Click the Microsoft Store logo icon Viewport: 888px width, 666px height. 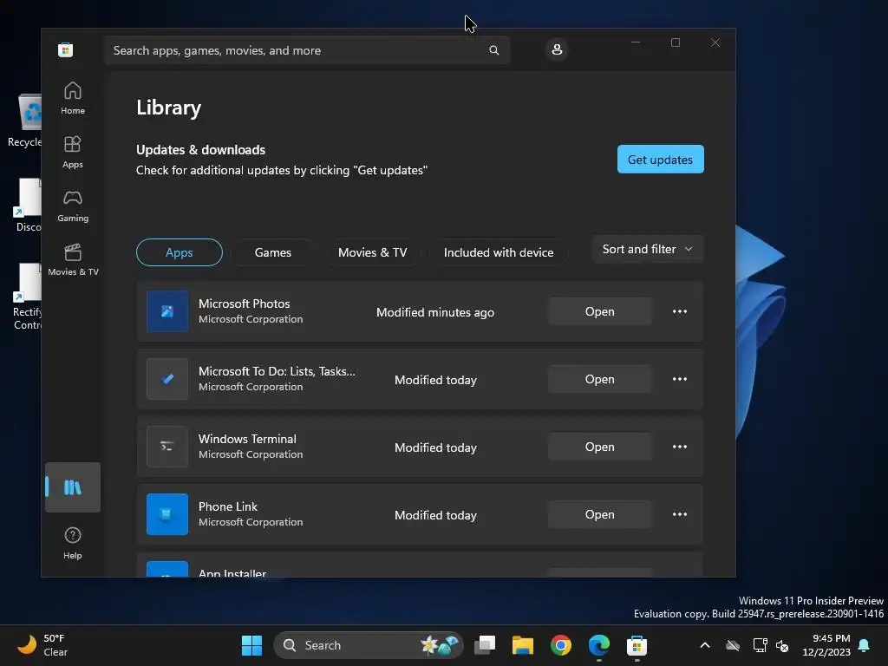pyautogui.click(x=65, y=49)
